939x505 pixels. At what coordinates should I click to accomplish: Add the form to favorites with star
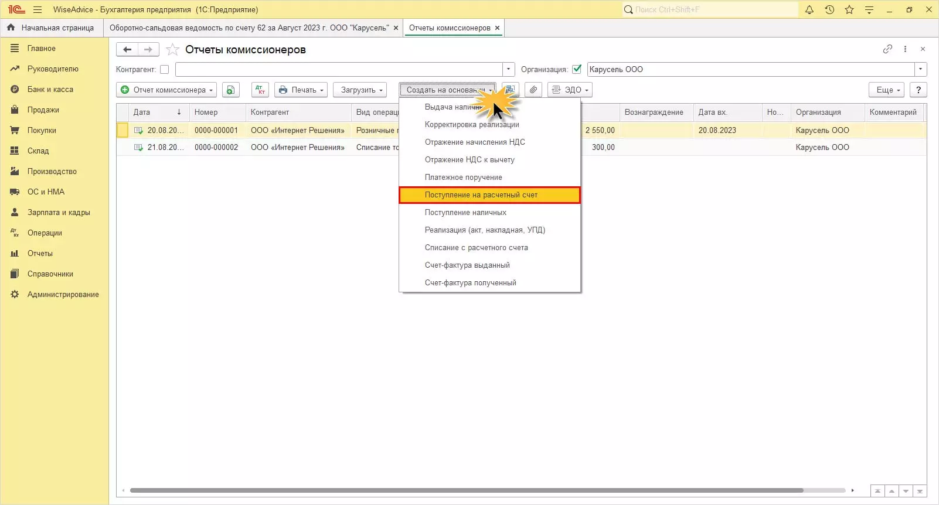point(172,50)
